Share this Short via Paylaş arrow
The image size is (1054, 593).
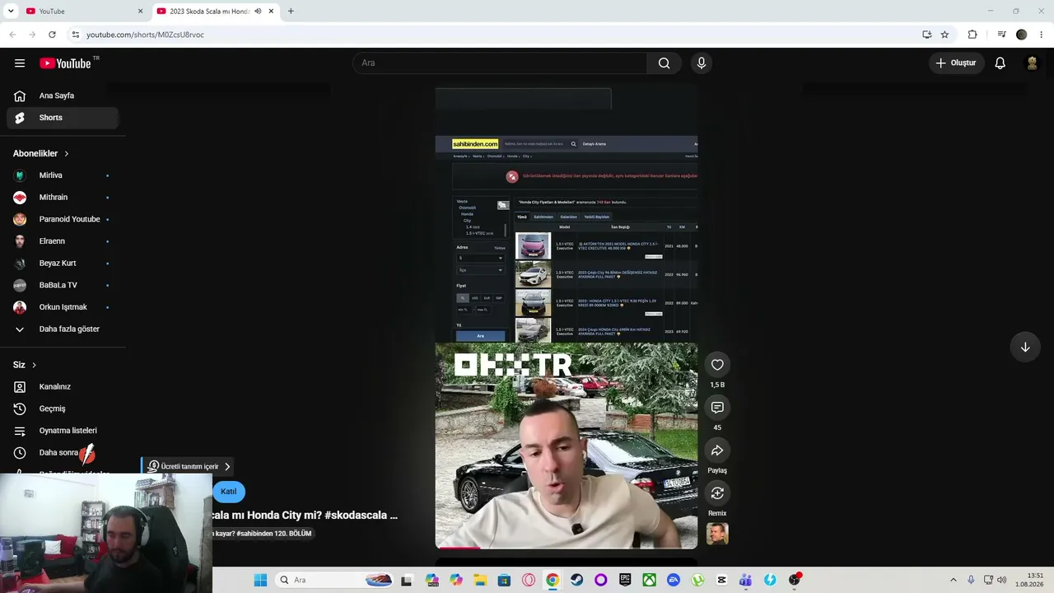pos(717,451)
